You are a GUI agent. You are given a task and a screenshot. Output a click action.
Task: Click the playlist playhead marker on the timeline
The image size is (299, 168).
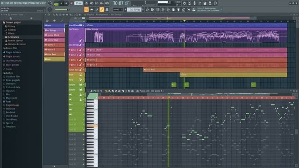(184, 21)
